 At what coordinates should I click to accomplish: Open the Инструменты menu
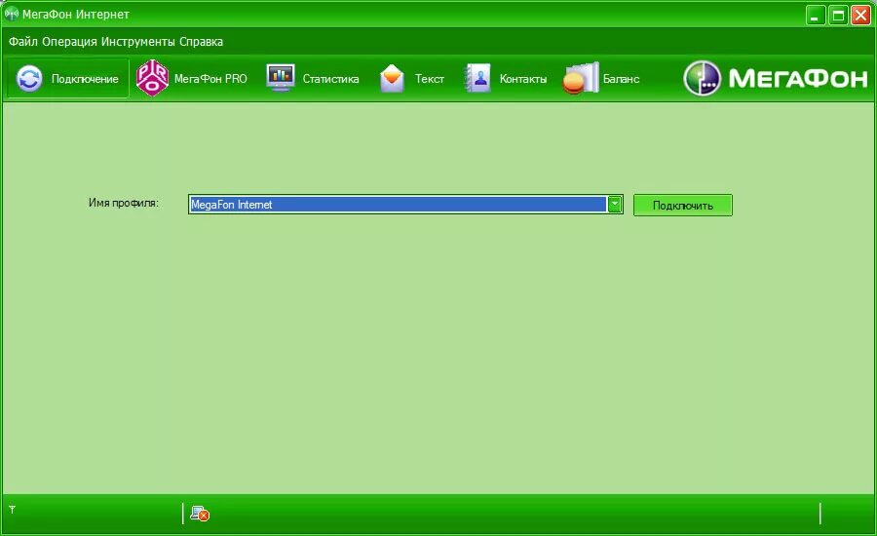click(138, 41)
